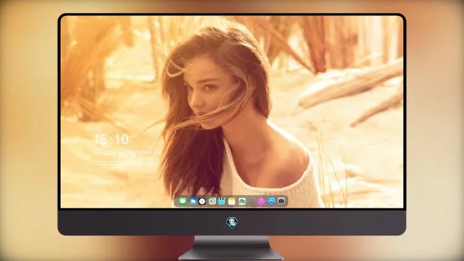Click the glowing logo on monitor chin
464x261 pixels.
pos(232,223)
